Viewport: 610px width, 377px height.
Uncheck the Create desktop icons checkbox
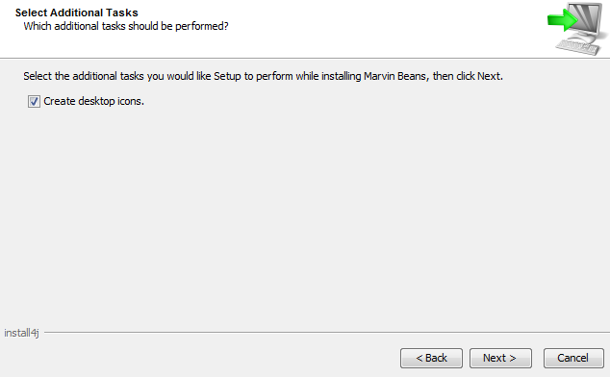[34, 102]
